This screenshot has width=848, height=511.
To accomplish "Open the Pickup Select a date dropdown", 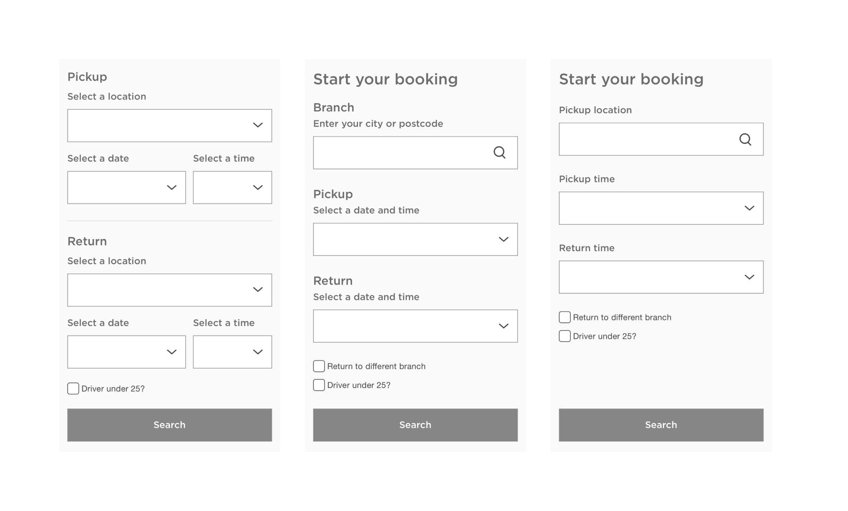I will click(x=126, y=187).
